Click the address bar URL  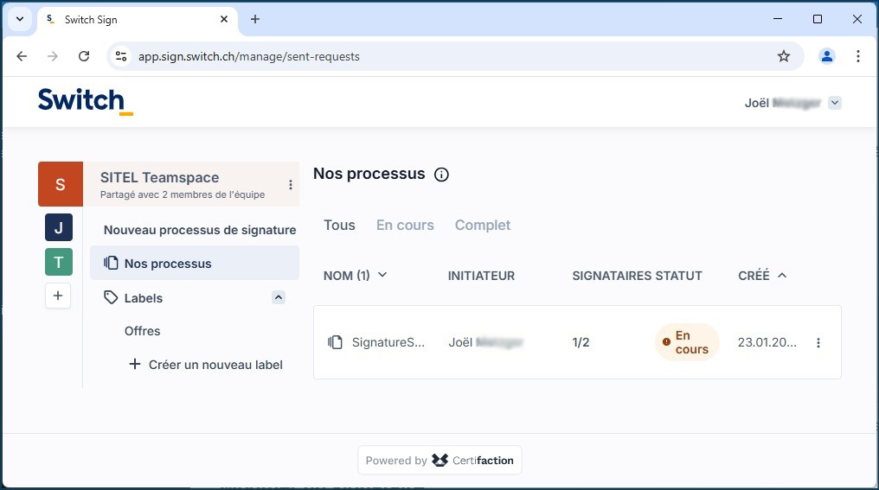[249, 56]
